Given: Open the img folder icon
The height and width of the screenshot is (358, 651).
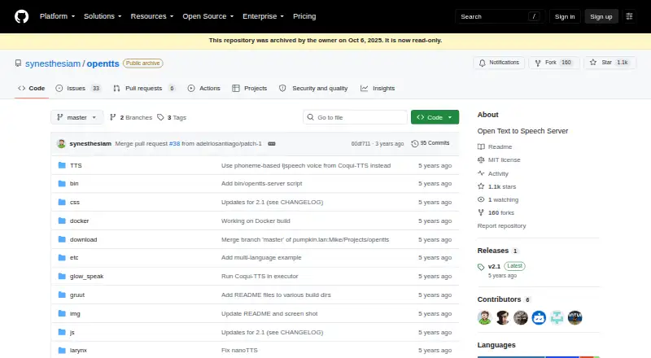Looking at the screenshot, I should click(62, 313).
